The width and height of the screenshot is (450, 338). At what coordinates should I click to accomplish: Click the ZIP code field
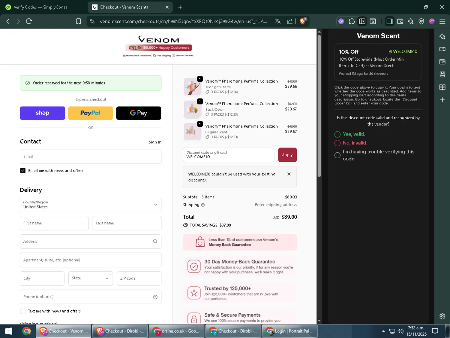coord(139,279)
